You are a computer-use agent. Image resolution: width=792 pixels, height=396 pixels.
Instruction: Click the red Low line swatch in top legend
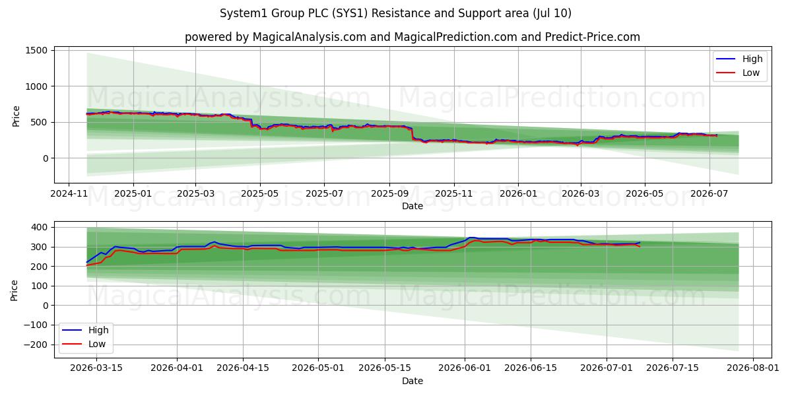click(727, 74)
